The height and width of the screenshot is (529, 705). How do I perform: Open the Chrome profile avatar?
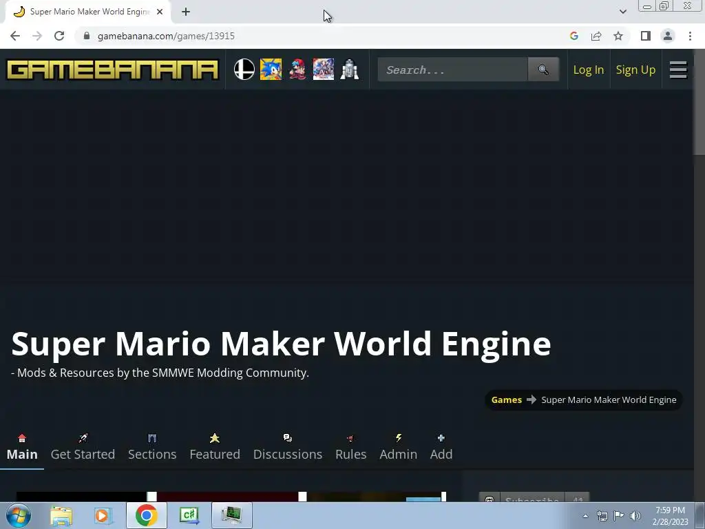668,36
